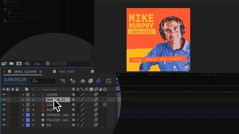Toggle Hide Shy Layers switch in timeline header
239x134 pixels.
(83, 81)
